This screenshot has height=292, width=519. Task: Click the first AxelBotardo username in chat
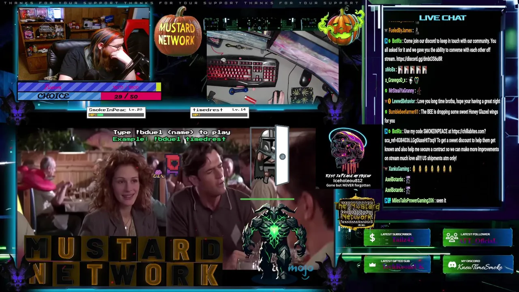(394, 179)
